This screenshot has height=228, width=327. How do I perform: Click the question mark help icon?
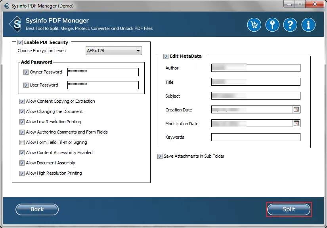tap(291, 24)
